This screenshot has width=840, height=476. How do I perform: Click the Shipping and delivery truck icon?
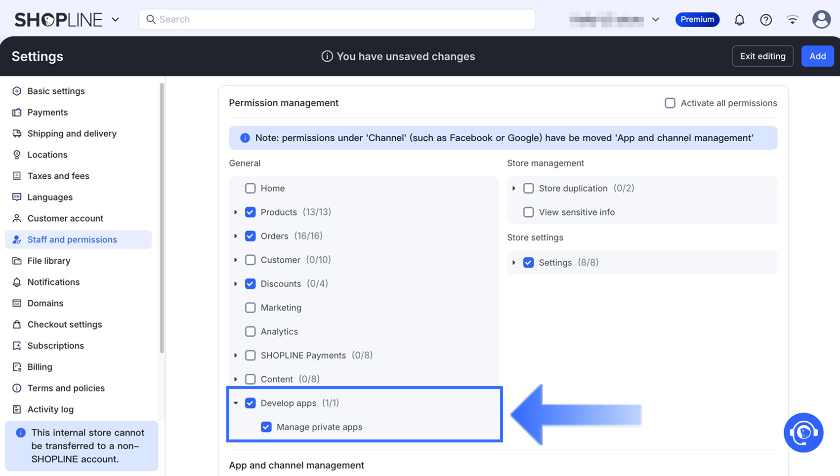point(17,133)
